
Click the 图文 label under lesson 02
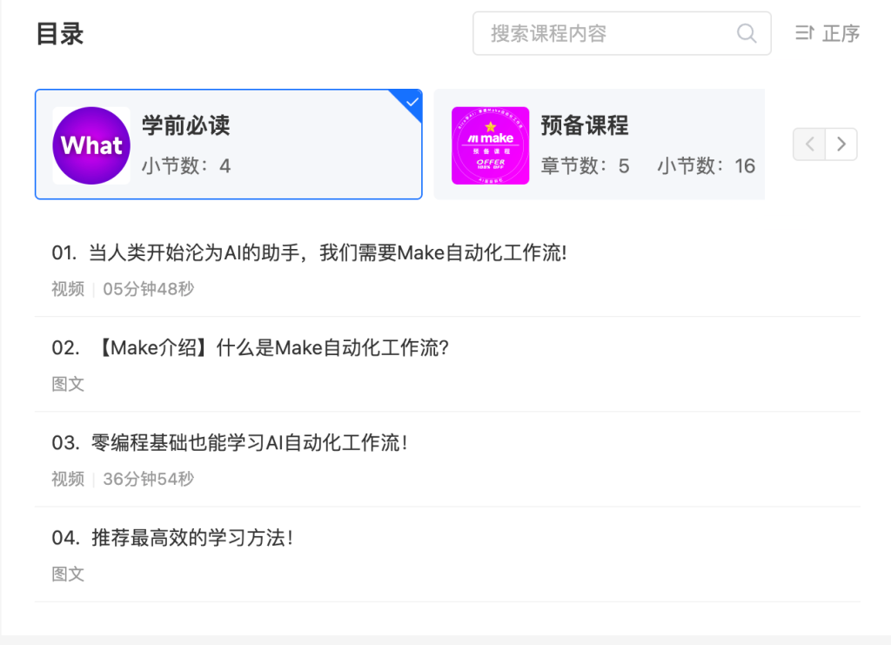(68, 384)
